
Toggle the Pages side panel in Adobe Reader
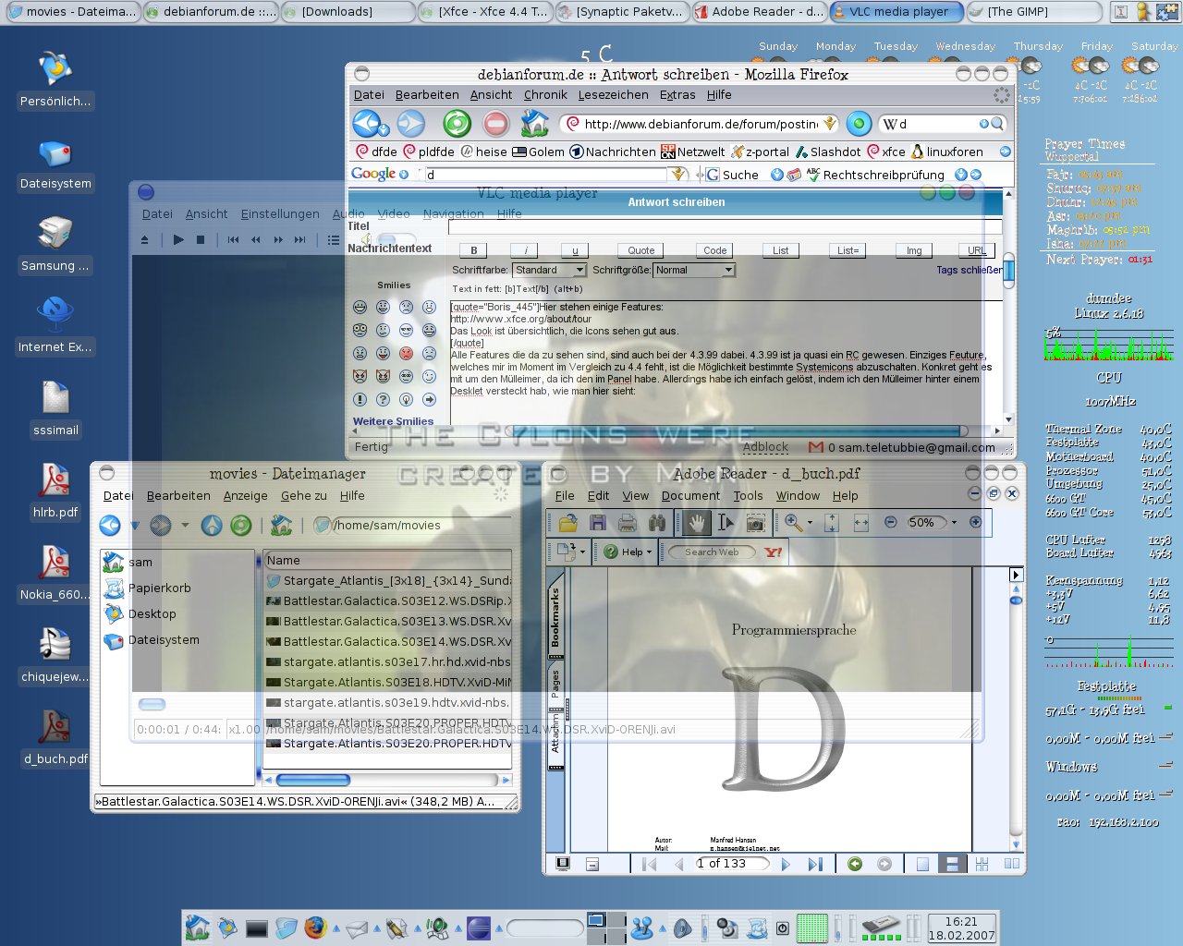(555, 684)
